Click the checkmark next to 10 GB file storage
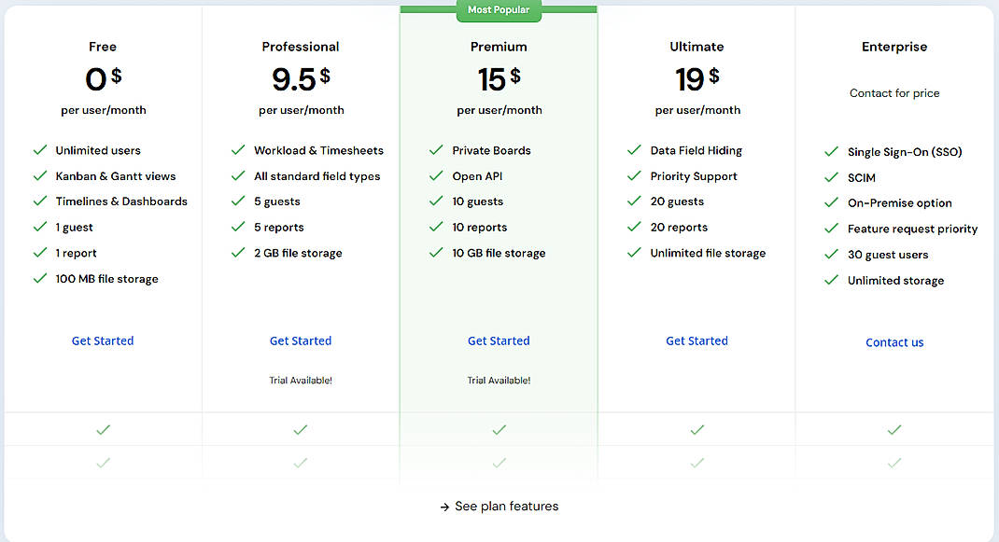The image size is (999, 542). (436, 253)
